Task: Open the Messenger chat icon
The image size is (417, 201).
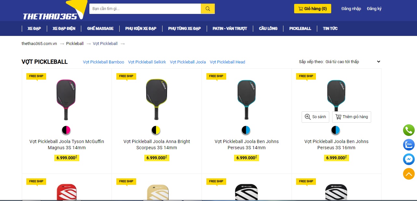Action: click(409, 159)
